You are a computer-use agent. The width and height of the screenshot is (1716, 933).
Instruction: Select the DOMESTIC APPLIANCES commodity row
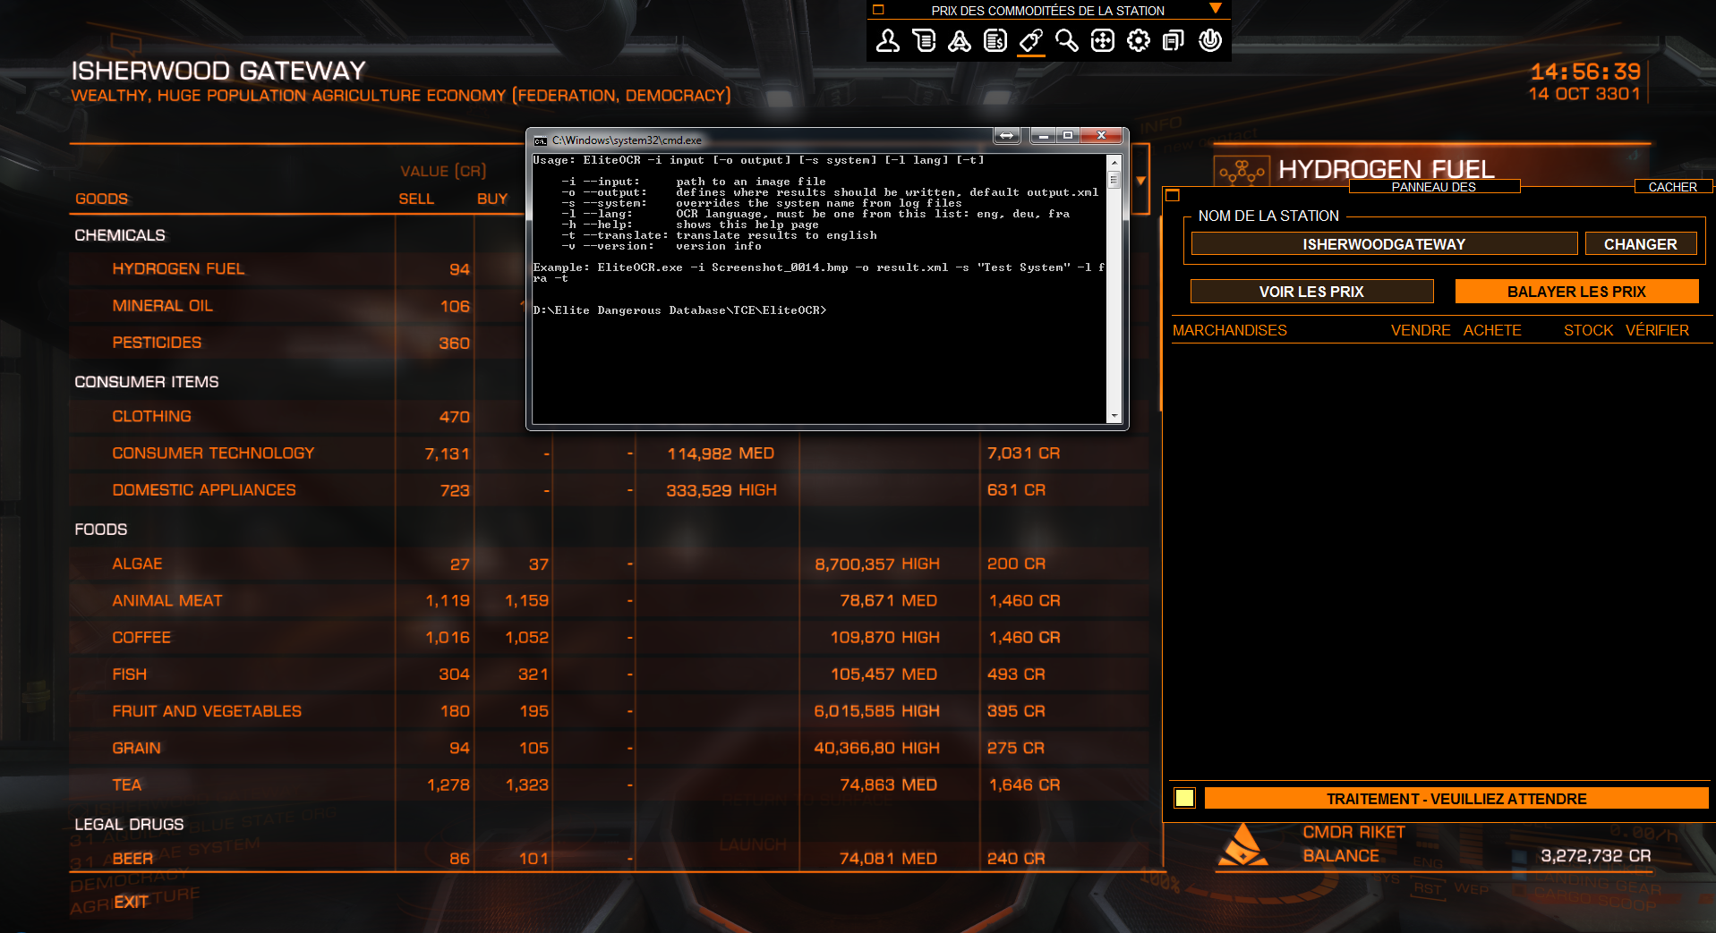pos(609,490)
